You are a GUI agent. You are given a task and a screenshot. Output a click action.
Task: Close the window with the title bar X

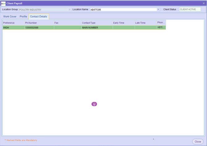coord(204,3)
